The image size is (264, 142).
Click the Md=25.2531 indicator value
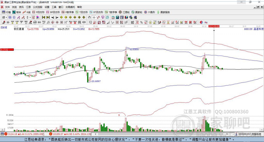pos(63,29)
